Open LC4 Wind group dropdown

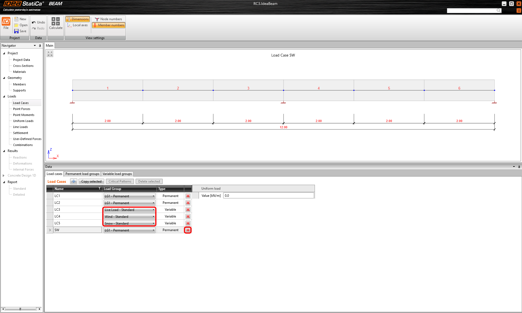129,216
